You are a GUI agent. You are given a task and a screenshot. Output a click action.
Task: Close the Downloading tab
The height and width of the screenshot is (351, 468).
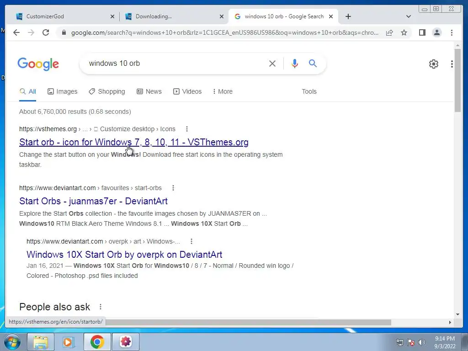(x=222, y=16)
